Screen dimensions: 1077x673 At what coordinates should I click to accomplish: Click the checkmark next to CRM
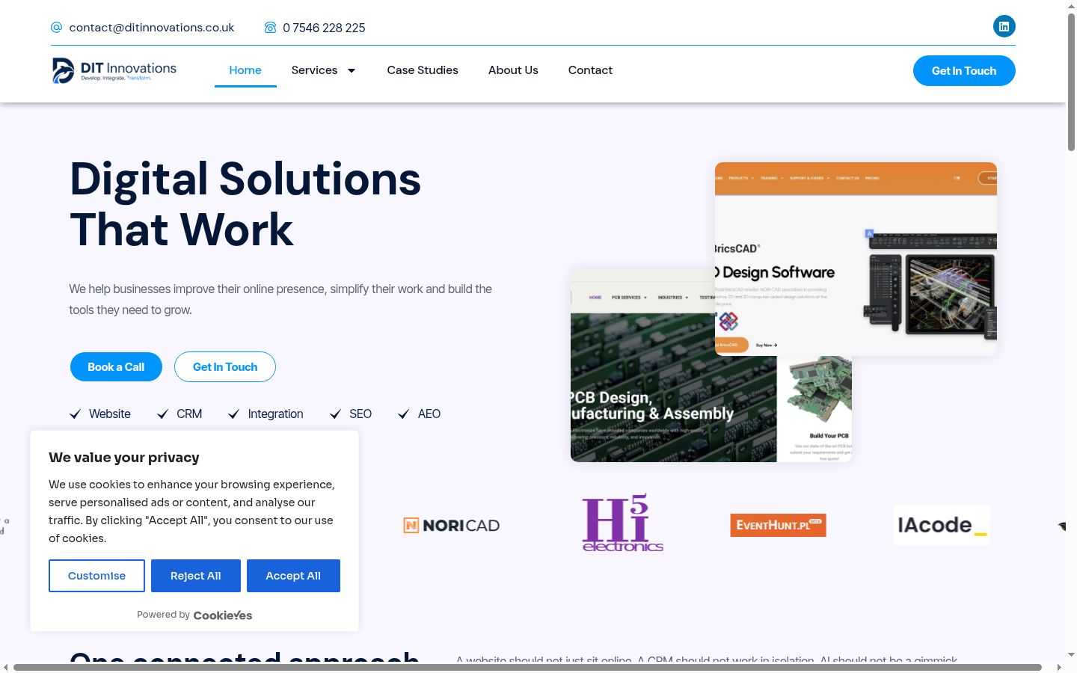[x=162, y=414]
